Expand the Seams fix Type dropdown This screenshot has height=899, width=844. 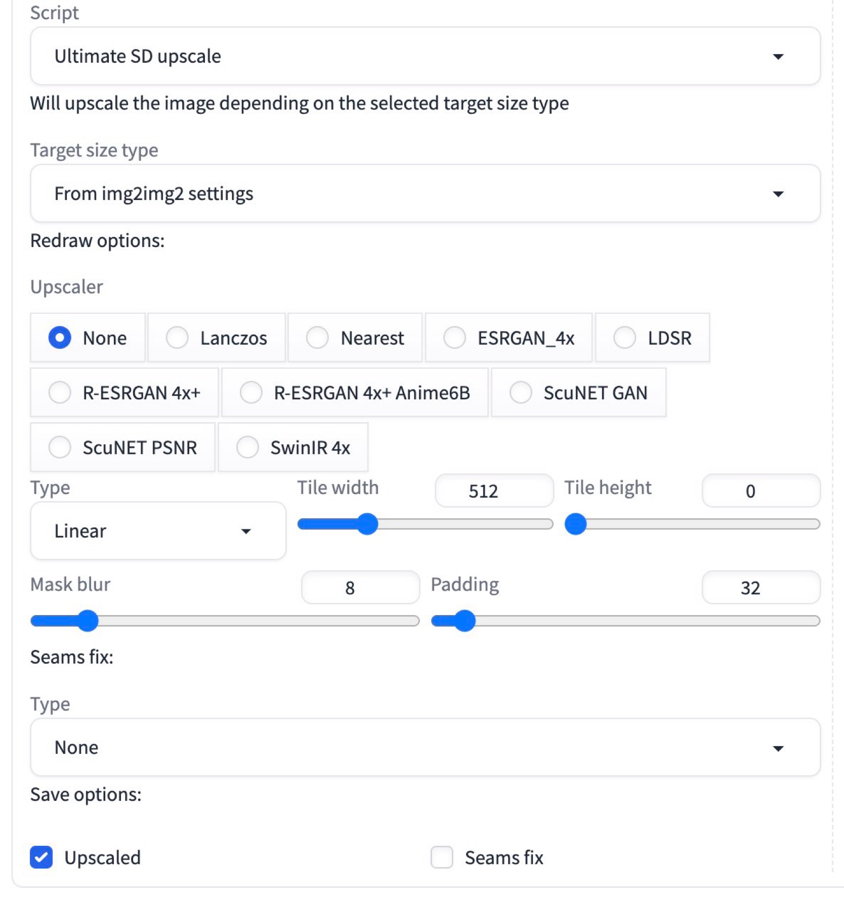click(424, 748)
